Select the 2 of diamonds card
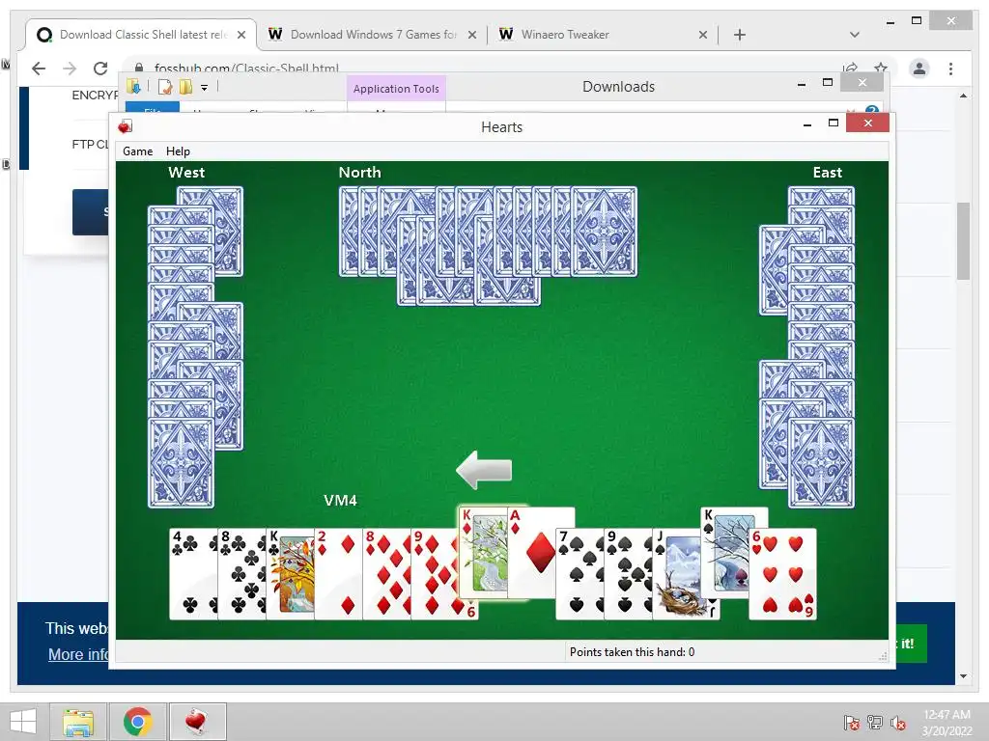The width and height of the screenshot is (989, 741). [338, 574]
